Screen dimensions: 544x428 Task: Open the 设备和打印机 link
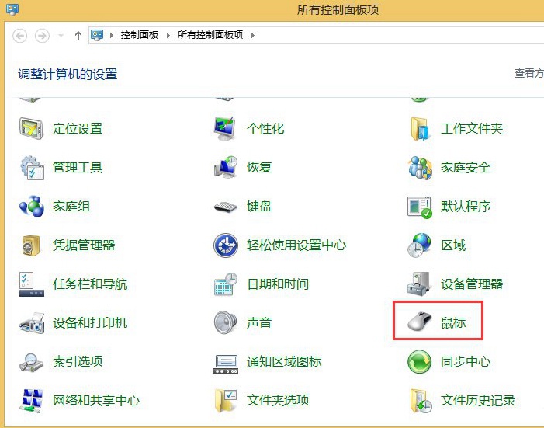click(x=90, y=322)
